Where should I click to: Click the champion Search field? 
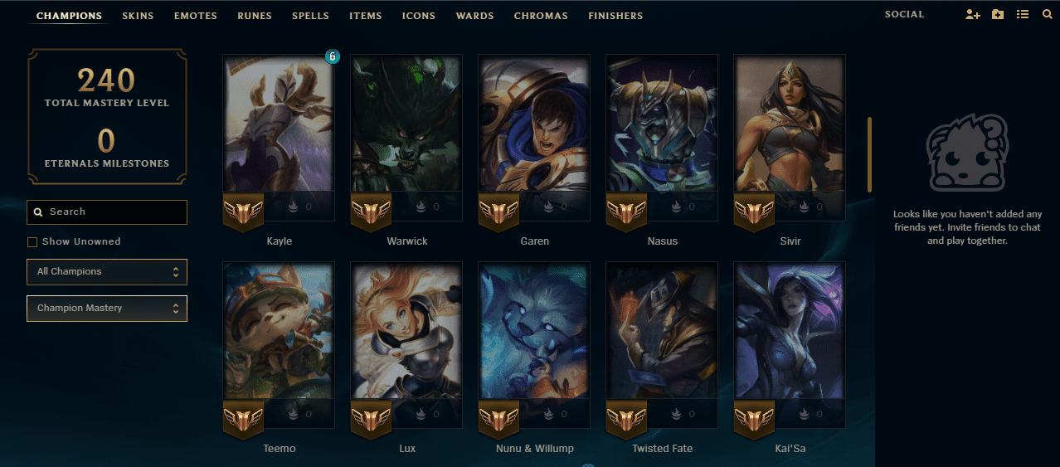click(107, 212)
